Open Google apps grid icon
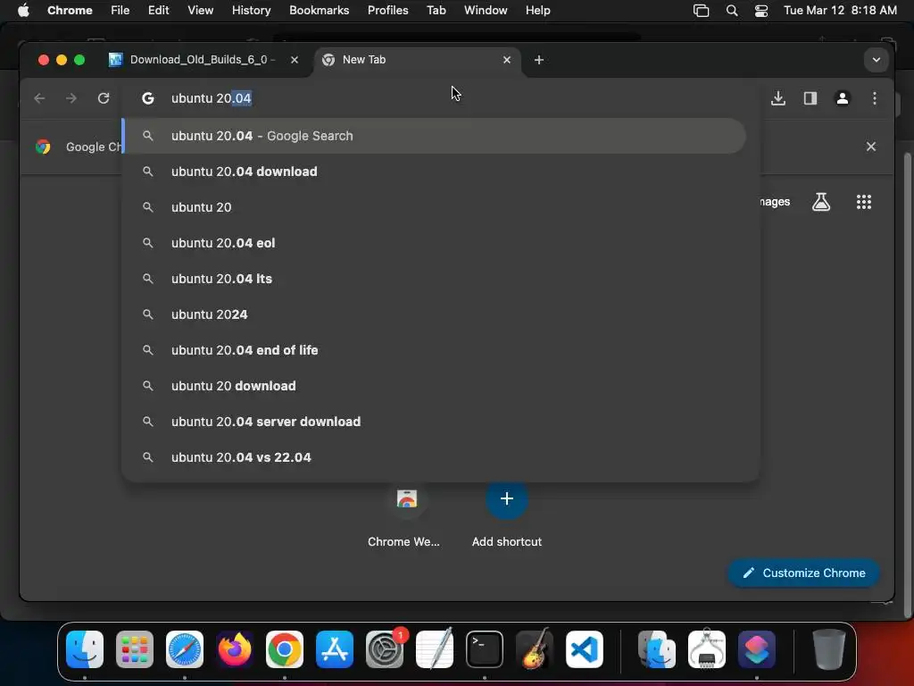This screenshot has height=686, width=914. (x=864, y=202)
